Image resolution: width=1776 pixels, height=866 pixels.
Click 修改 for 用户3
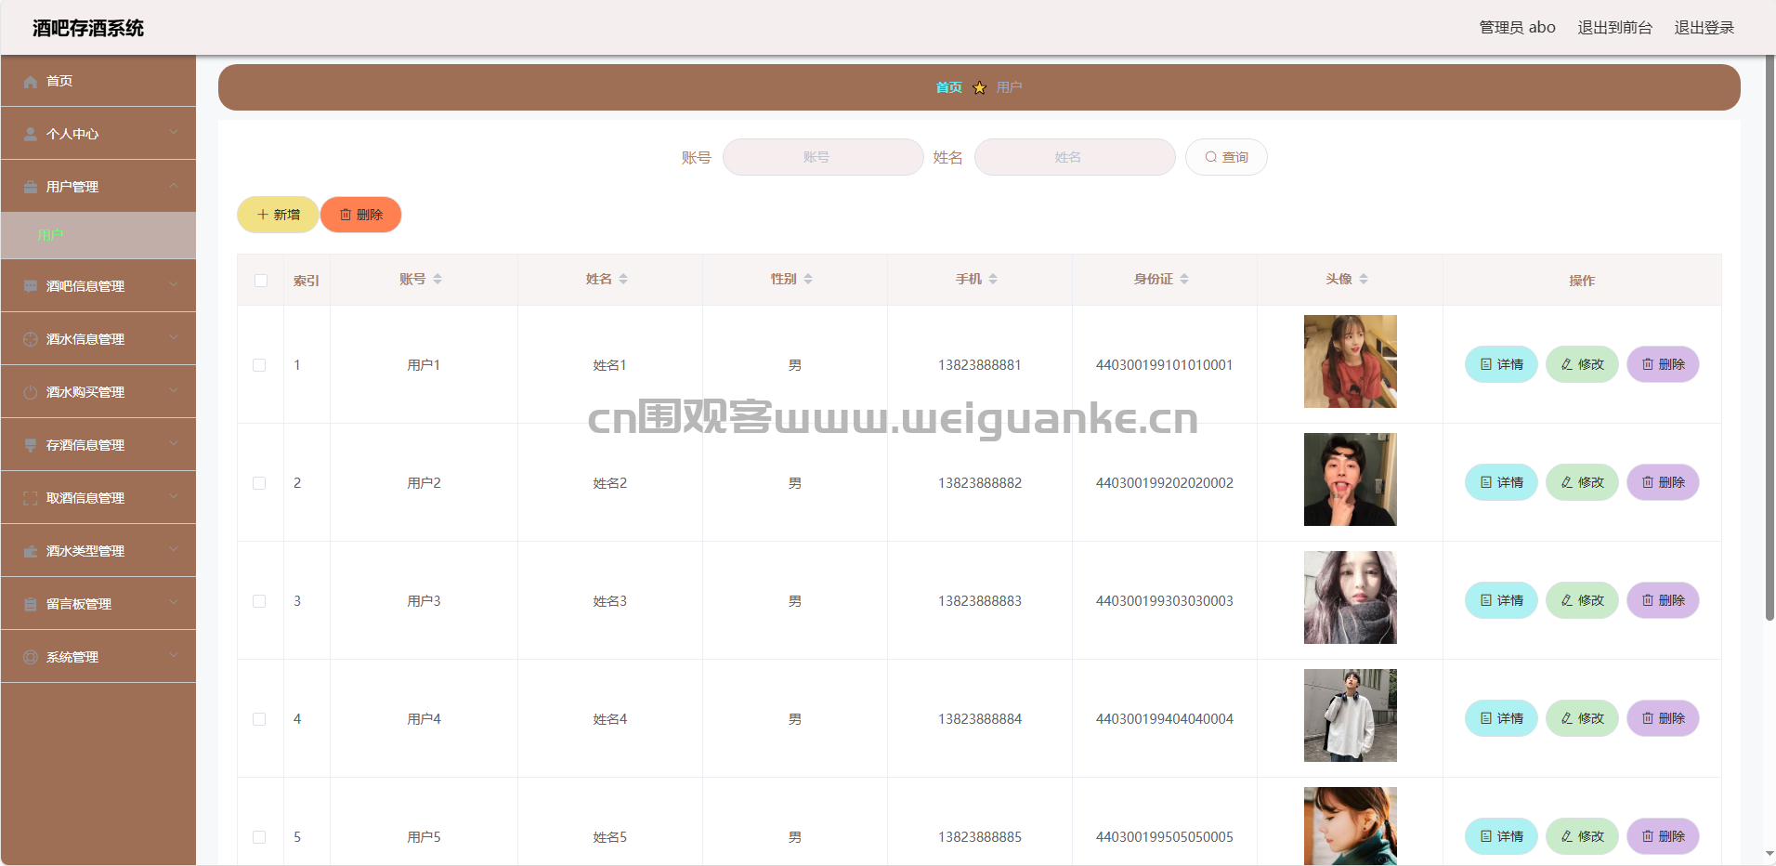coord(1582,600)
